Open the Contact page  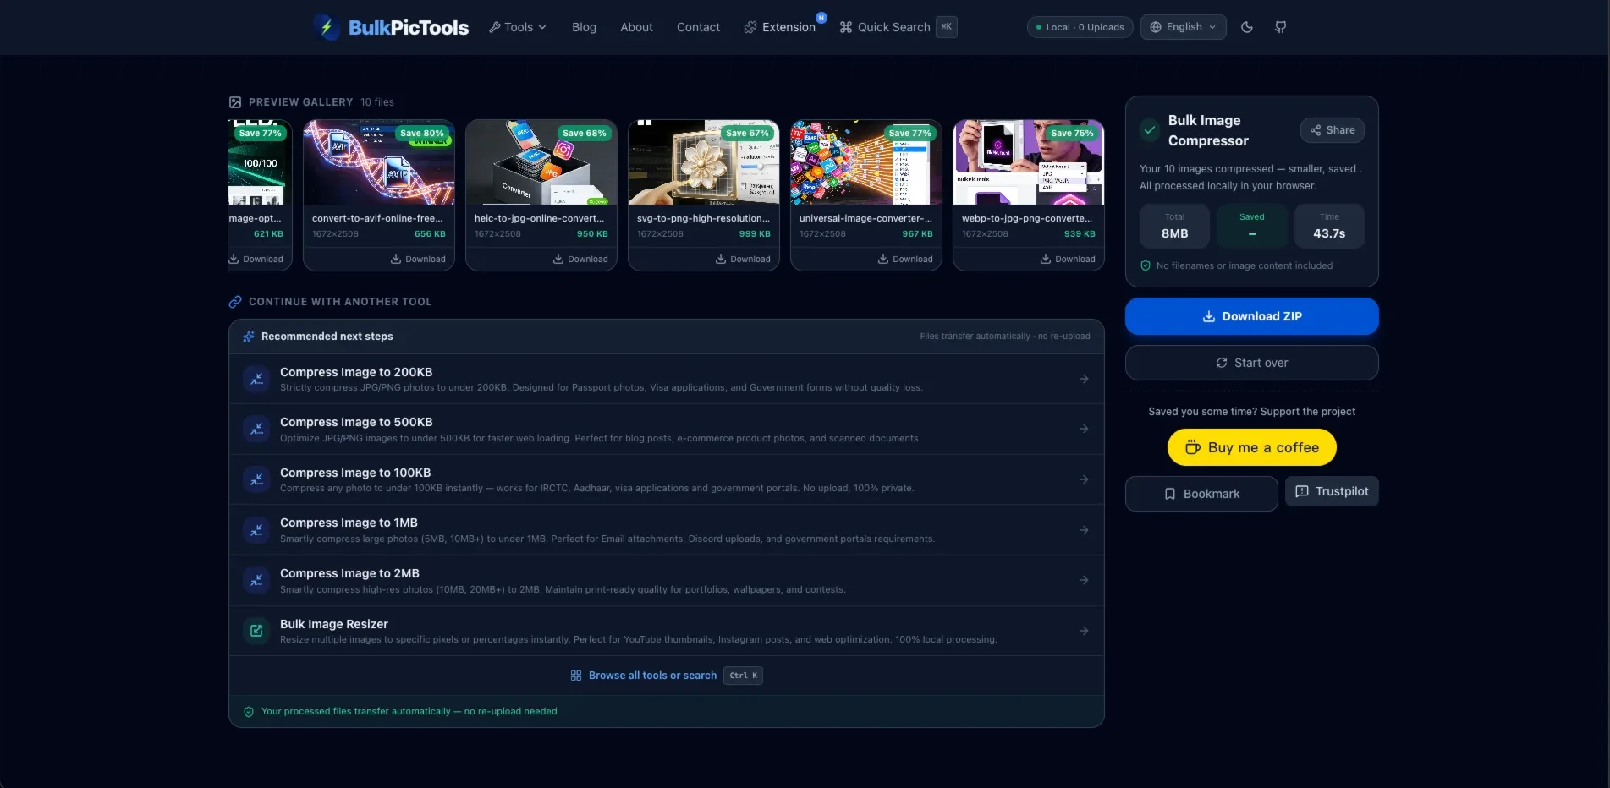pyautogui.click(x=698, y=27)
